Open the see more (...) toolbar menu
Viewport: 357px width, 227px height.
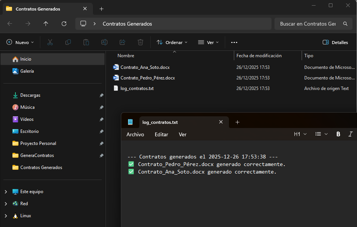(234, 42)
